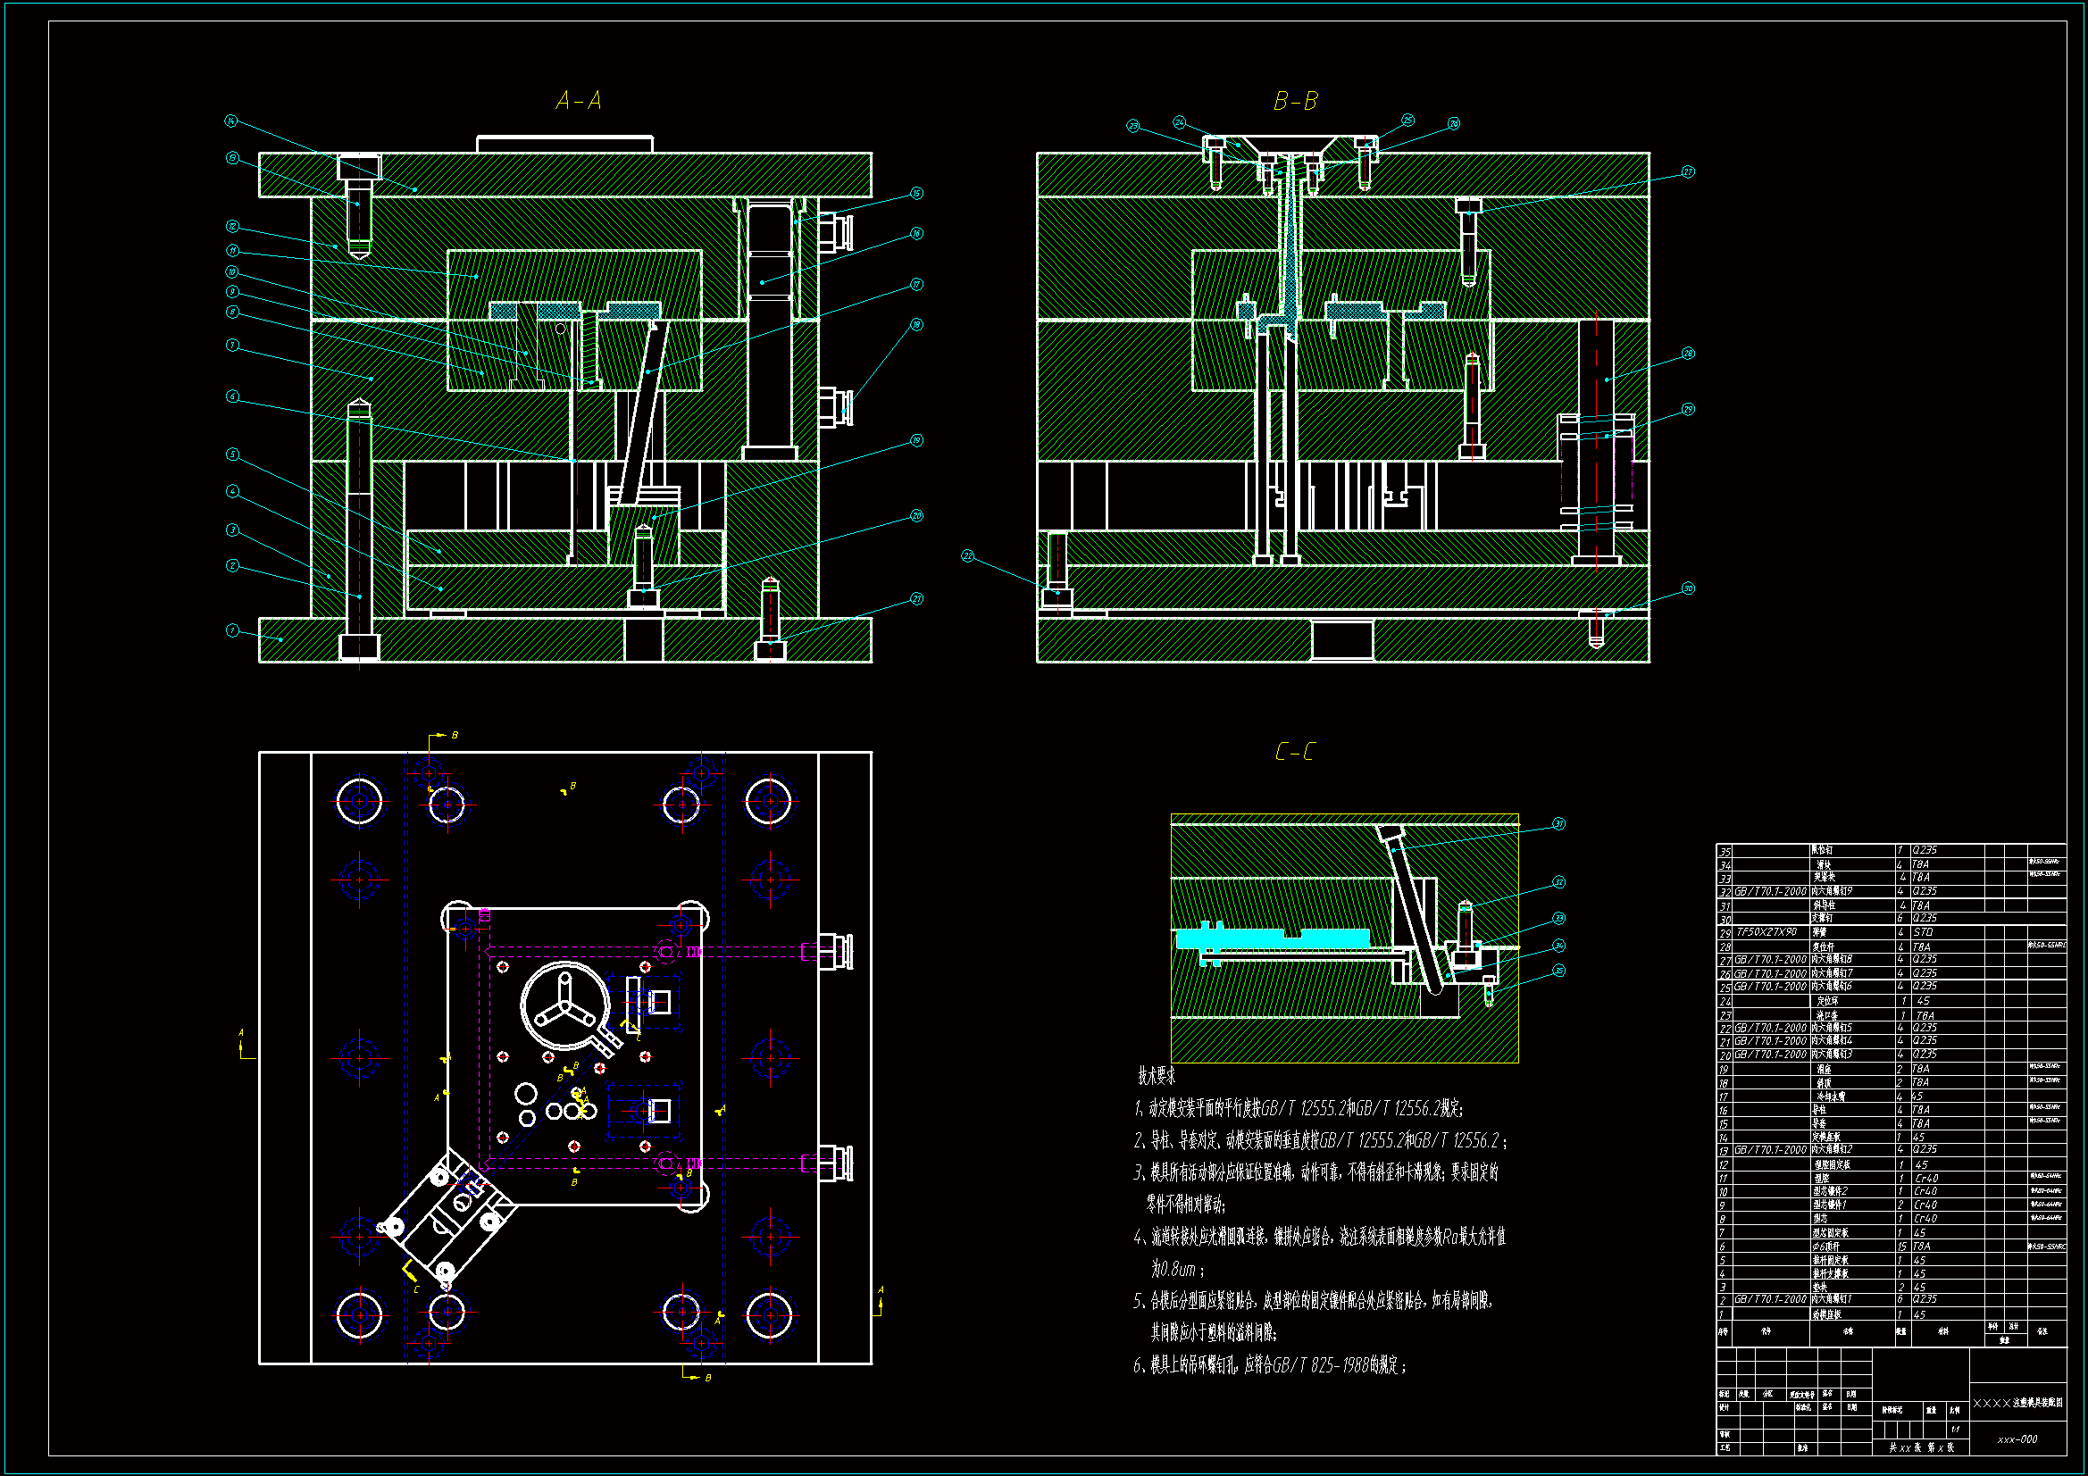Screen dimensions: 2088x1476
Task: Click part balloon number 14
Action: coord(231,121)
